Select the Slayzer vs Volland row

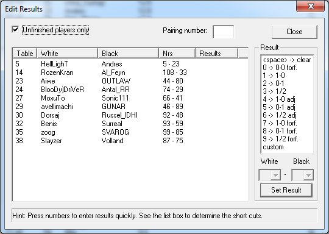coord(130,141)
